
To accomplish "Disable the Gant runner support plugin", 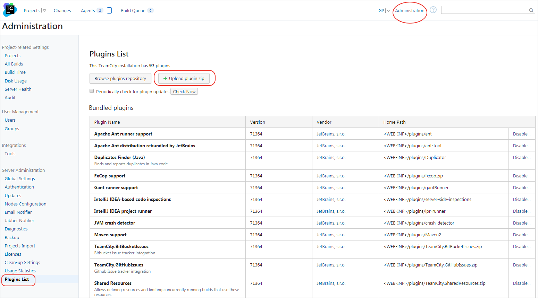I will point(522,188).
